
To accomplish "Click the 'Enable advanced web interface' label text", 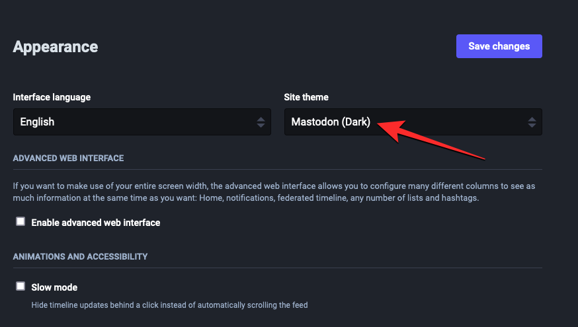I will pyautogui.click(x=96, y=223).
